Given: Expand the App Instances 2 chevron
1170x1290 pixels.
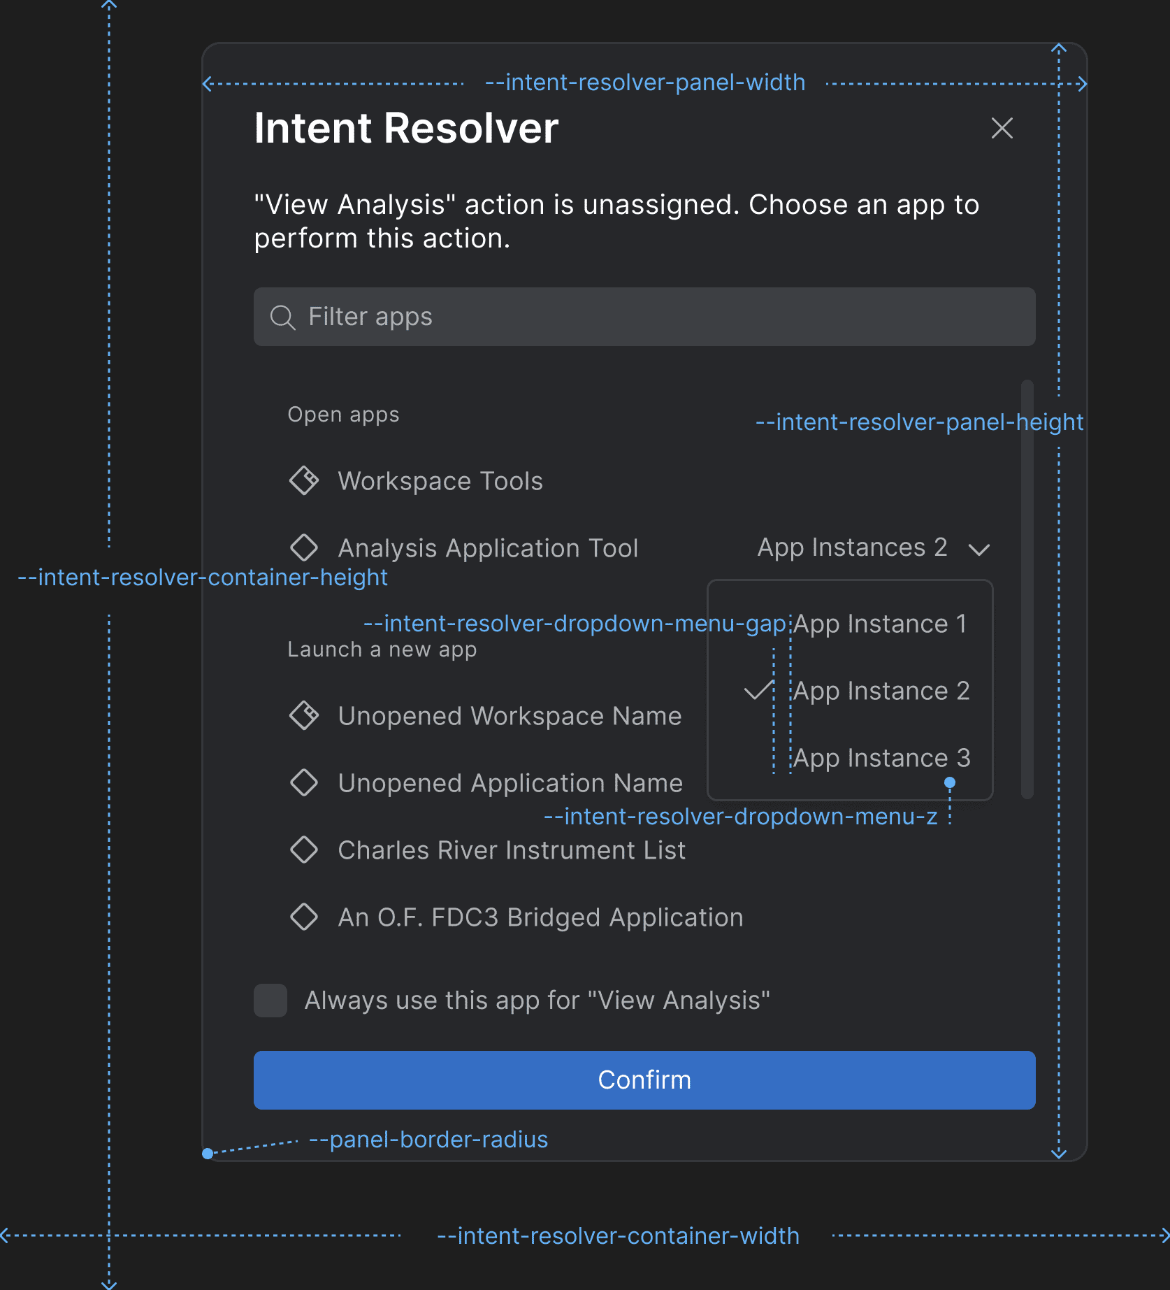Looking at the screenshot, I should coord(979,550).
